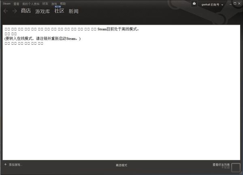Open the 查看 menu
The image size is (243, 175).
point(16,4)
